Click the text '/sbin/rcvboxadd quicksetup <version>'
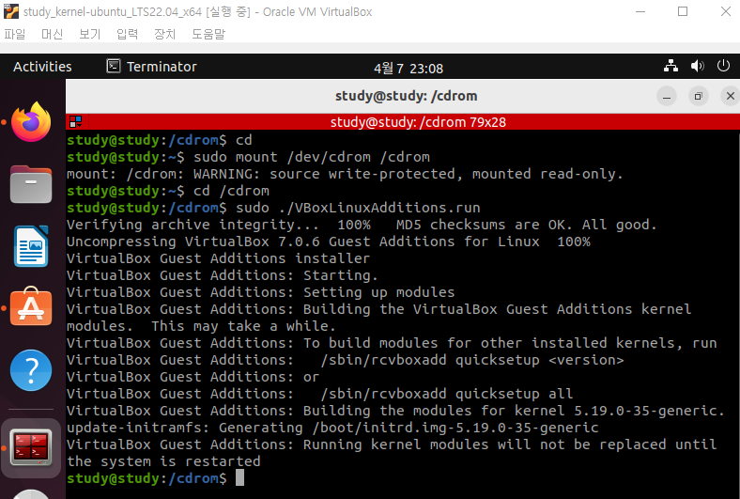 pyautogui.click(x=472, y=360)
